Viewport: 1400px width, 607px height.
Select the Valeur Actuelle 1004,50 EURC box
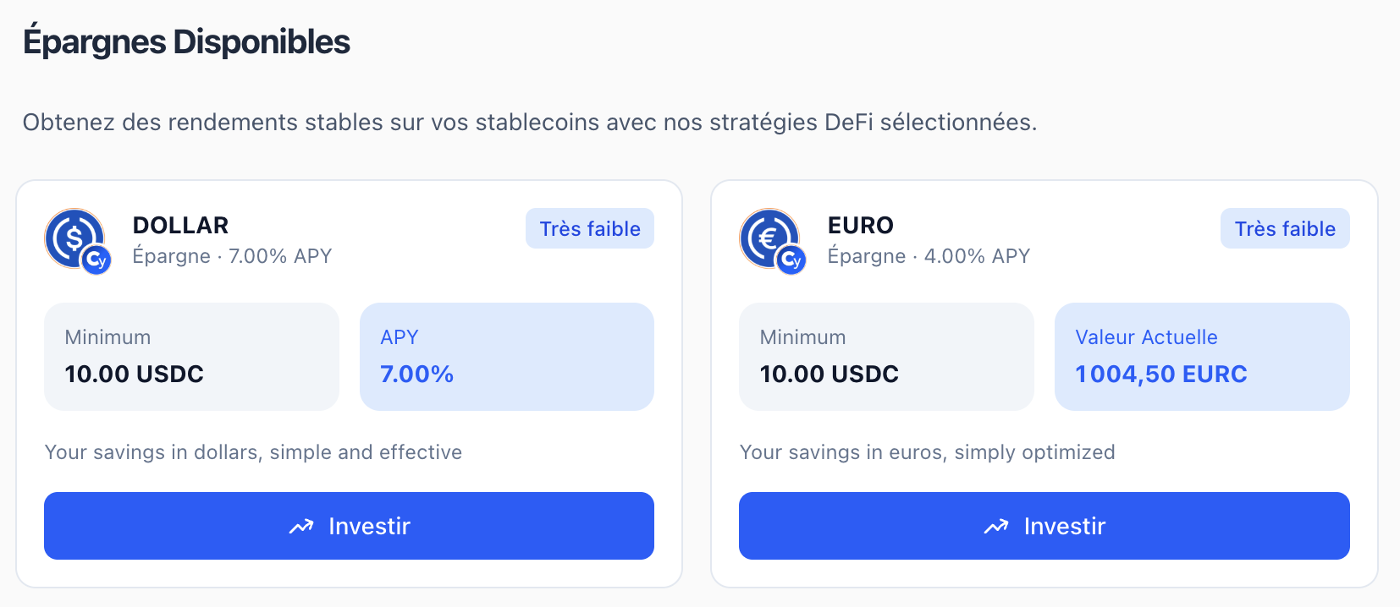(1201, 357)
